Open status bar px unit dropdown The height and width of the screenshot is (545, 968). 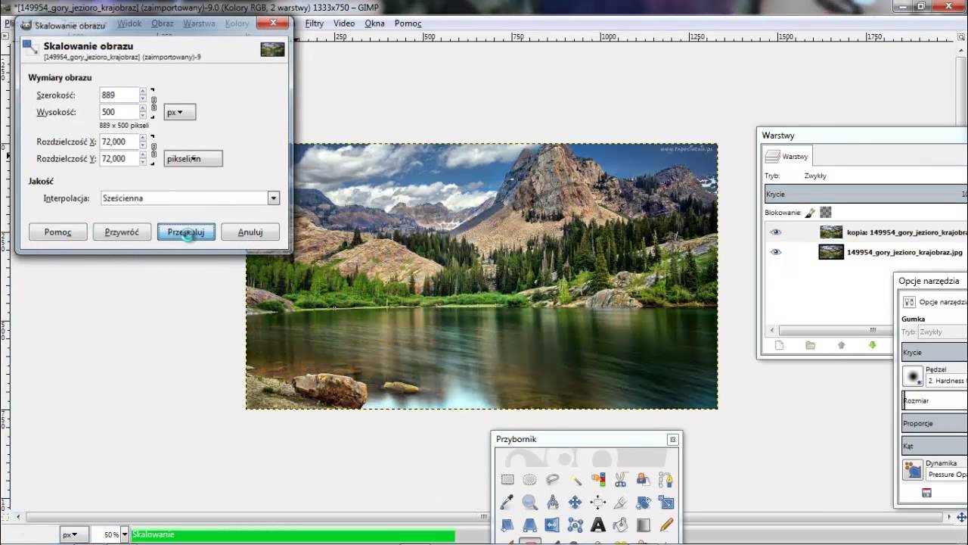point(74,534)
